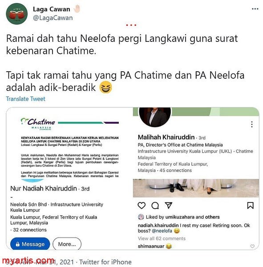Screen dimensions: 263x267
Task: Open the vertical three-dot menu on Malihah's profile
Action: coord(252,124)
